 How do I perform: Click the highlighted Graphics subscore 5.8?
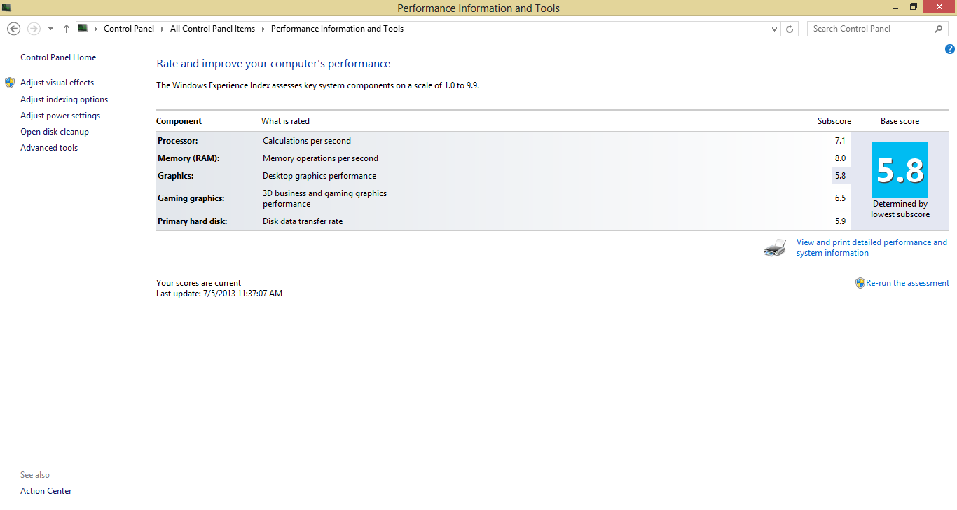[x=840, y=176]
